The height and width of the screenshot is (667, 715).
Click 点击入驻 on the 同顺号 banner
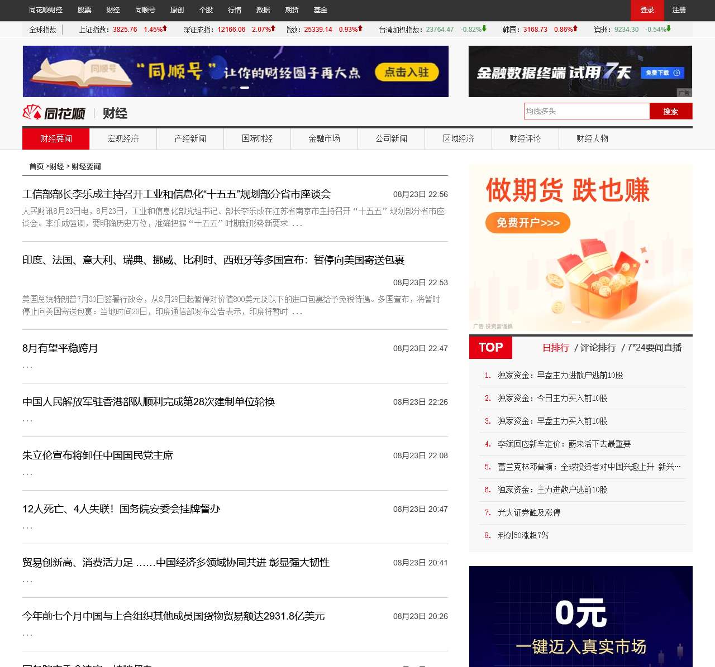[407, 73]
